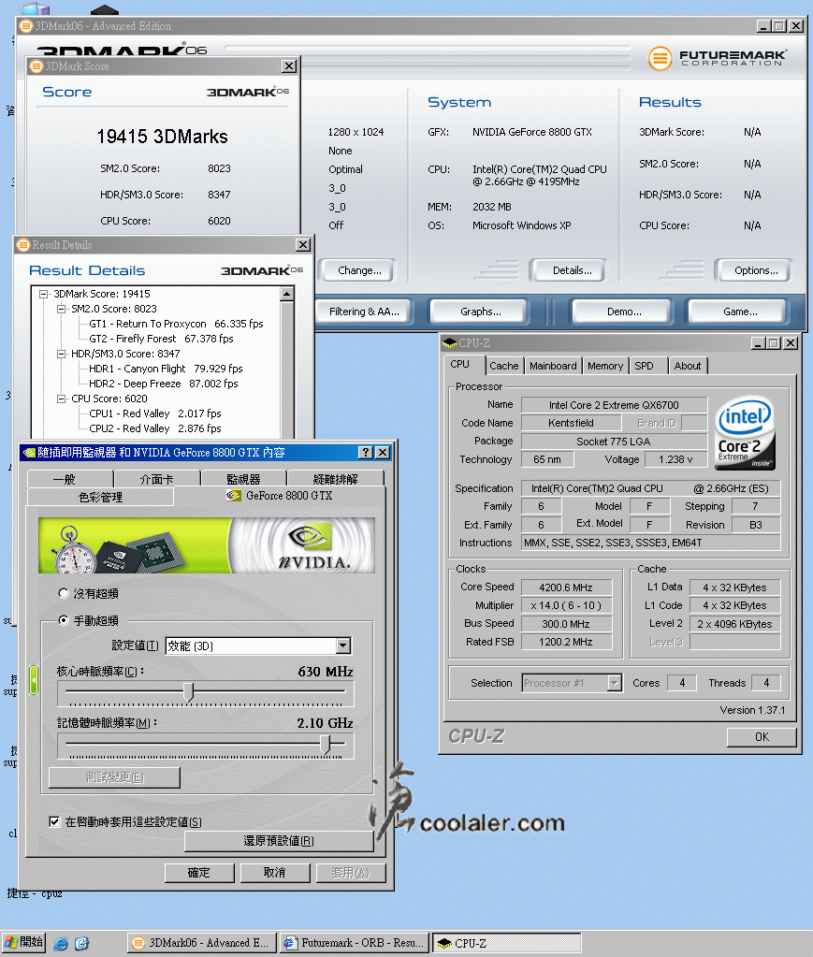Select HDR2 - Deep Freeze row
The width and height of the screenshot is (813, 957).
pos(164,384)
